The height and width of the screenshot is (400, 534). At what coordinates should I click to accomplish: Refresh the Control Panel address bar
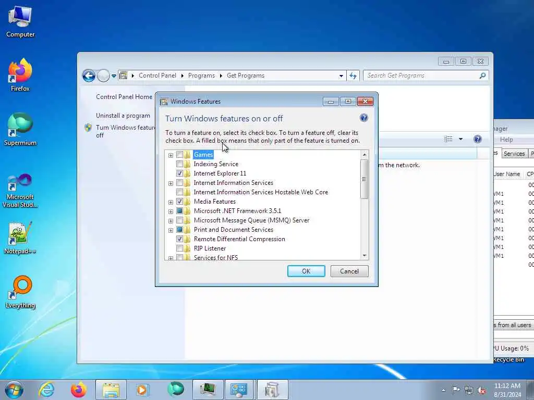[353, 76]
